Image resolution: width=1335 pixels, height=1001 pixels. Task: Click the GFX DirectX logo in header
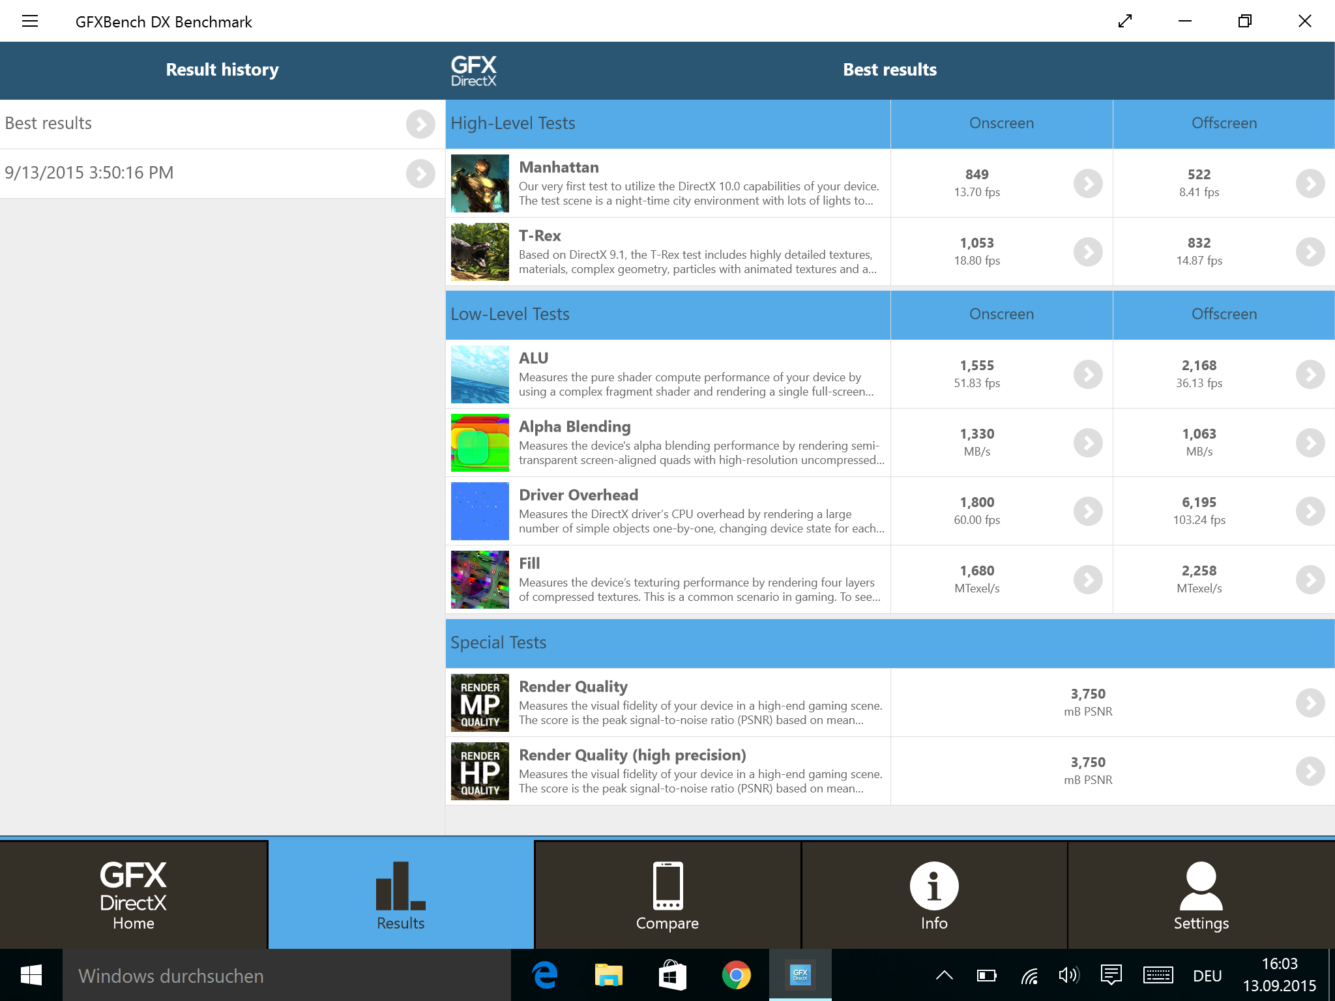(x=474, y=70)
